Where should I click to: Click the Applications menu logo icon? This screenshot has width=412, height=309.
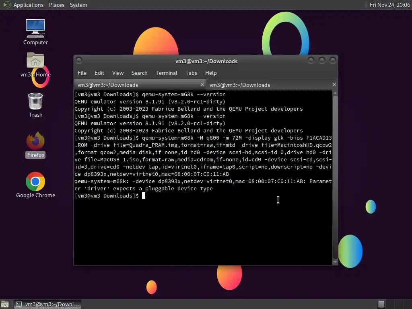click(x=6, y=5)
